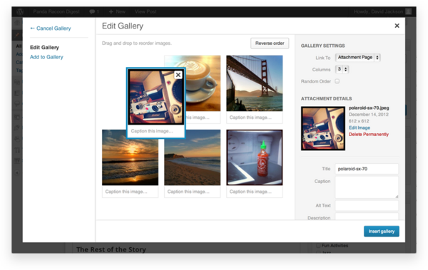Select Edit Gallery in sidebar
This screenshot has height=270, width=428.
(44, 48)
